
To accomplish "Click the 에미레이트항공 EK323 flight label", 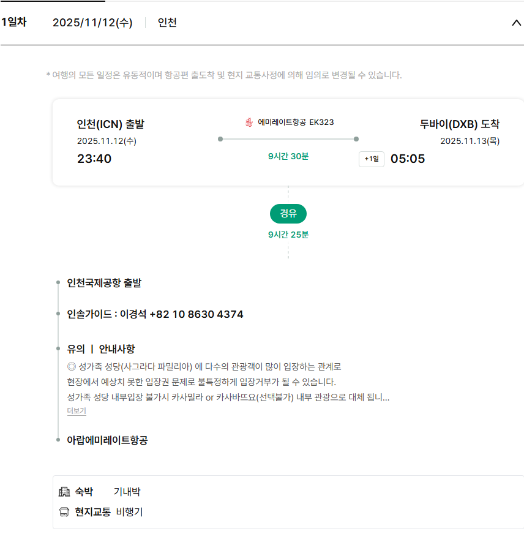I will tap(296, 122).
